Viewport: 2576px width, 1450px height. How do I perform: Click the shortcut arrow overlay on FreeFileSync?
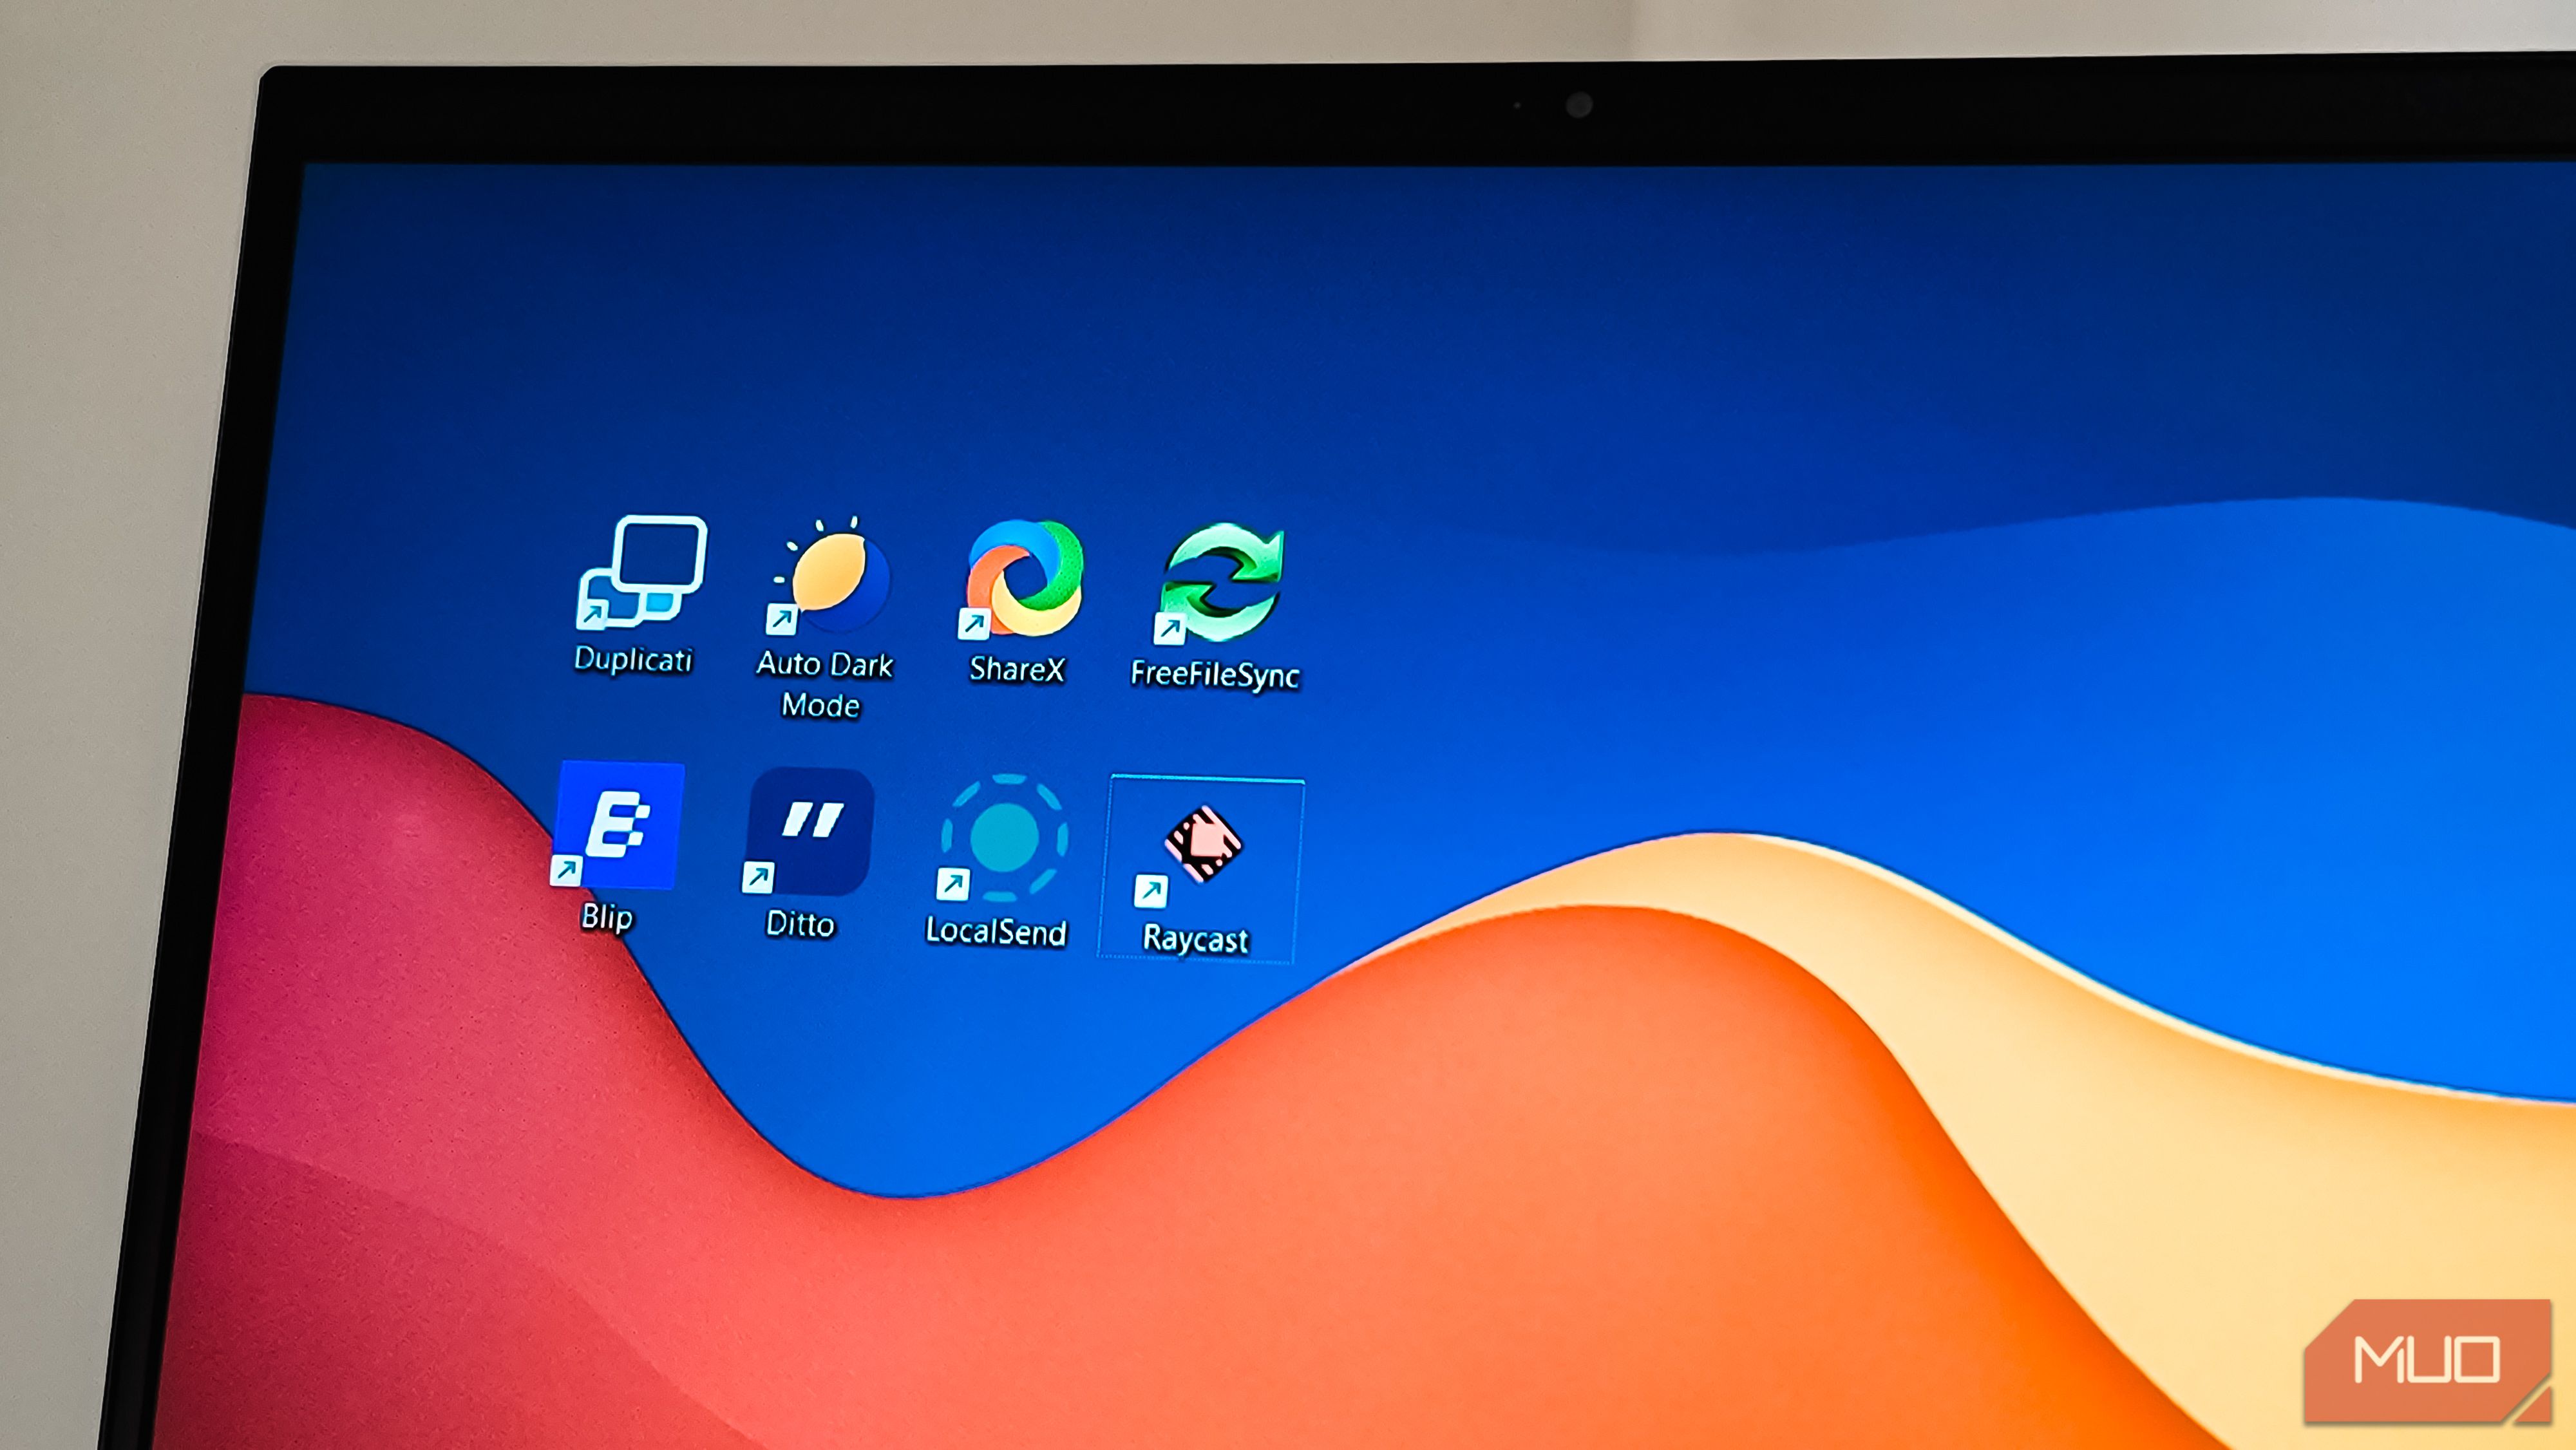click(1169, 629)
